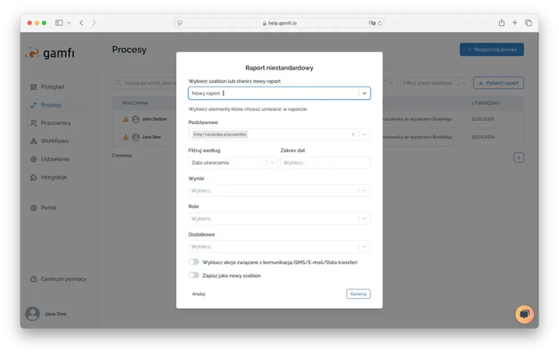559x355 pixels.
Task: Click the Zakres dat date field
Action: point(325,163)
